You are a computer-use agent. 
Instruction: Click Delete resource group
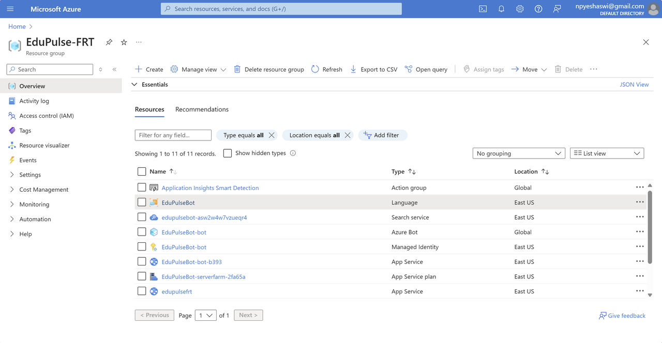point(268,69)
